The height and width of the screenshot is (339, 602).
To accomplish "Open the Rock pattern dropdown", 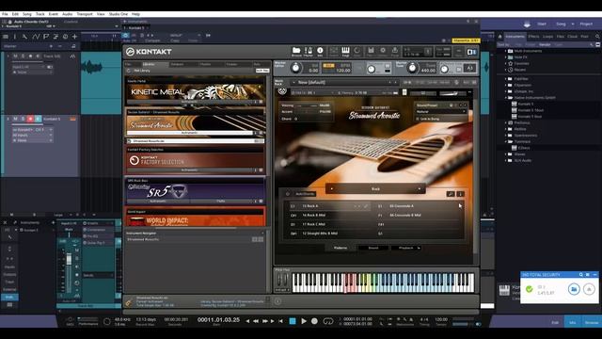I will tap(375, 188).
